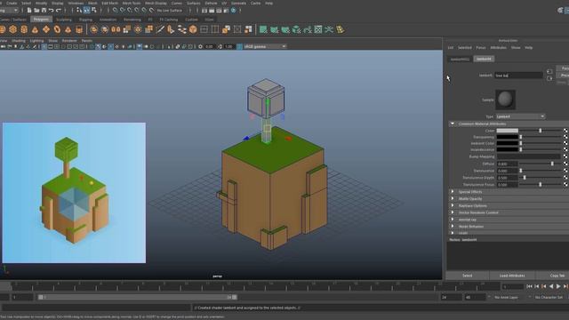Click the go to start playback button
This screenshot has height=320, width=569.
tap(529, 286)
